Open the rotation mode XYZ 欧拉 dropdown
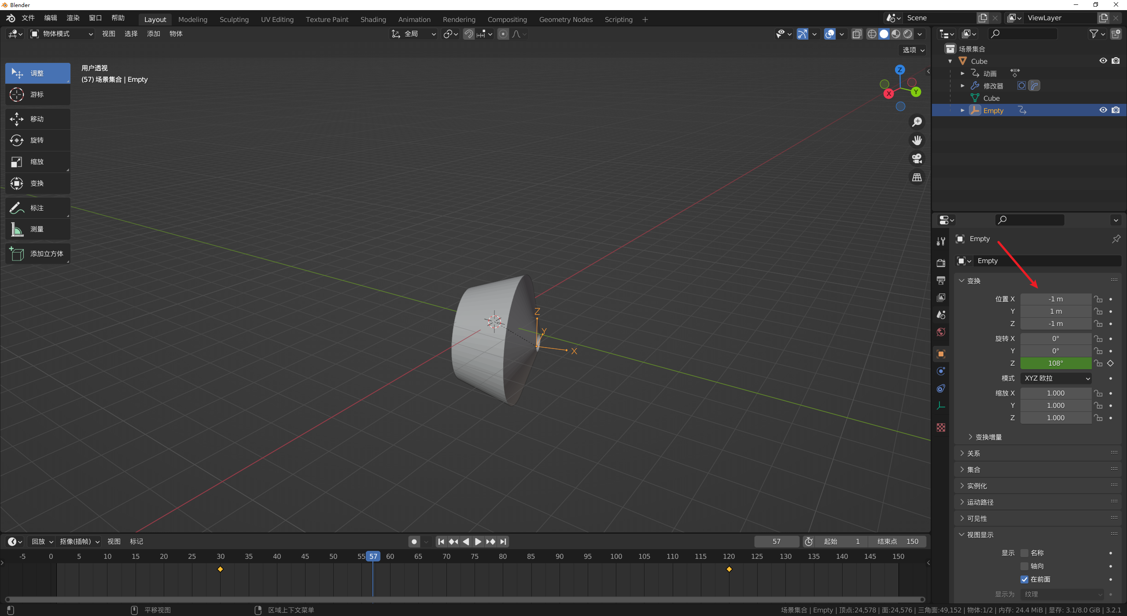1127x616 pixels. tap(1056, 378)
